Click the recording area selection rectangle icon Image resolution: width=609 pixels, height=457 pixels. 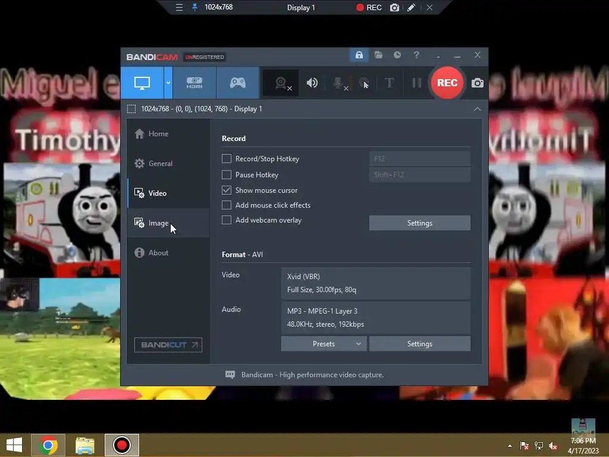click(x=131, y=109)
